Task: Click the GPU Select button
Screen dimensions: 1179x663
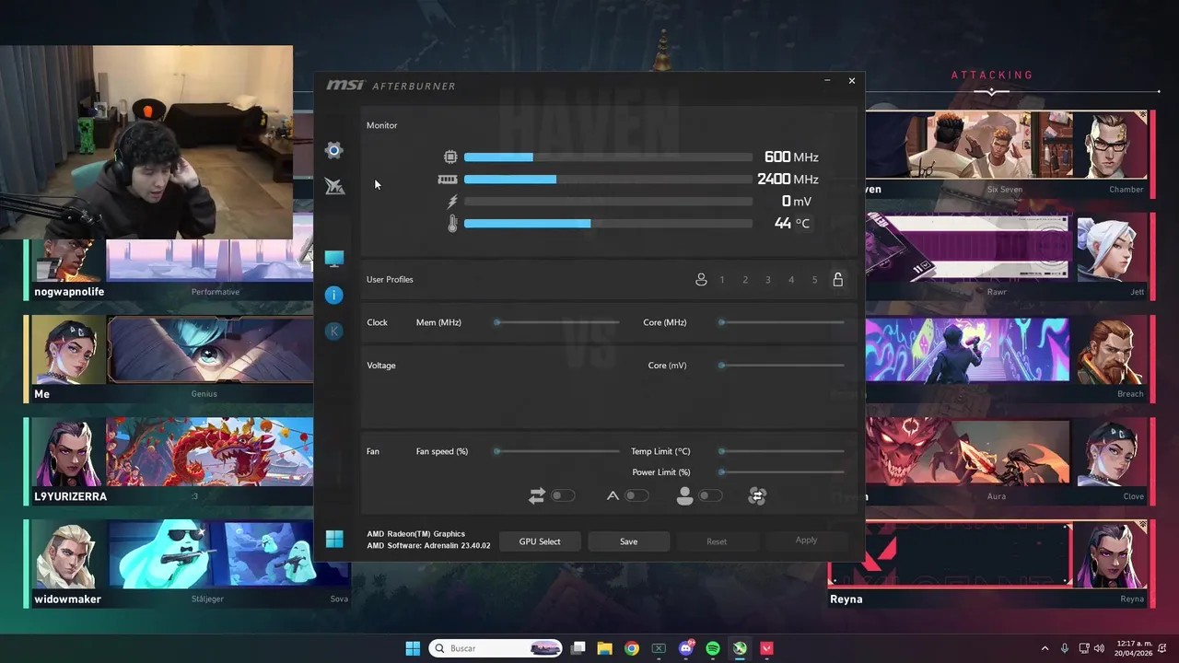Action: [540, 541]
